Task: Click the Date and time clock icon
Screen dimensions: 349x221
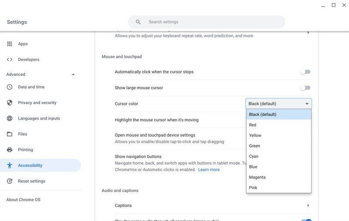Action: pyautogui.click(x=10, y=87)
